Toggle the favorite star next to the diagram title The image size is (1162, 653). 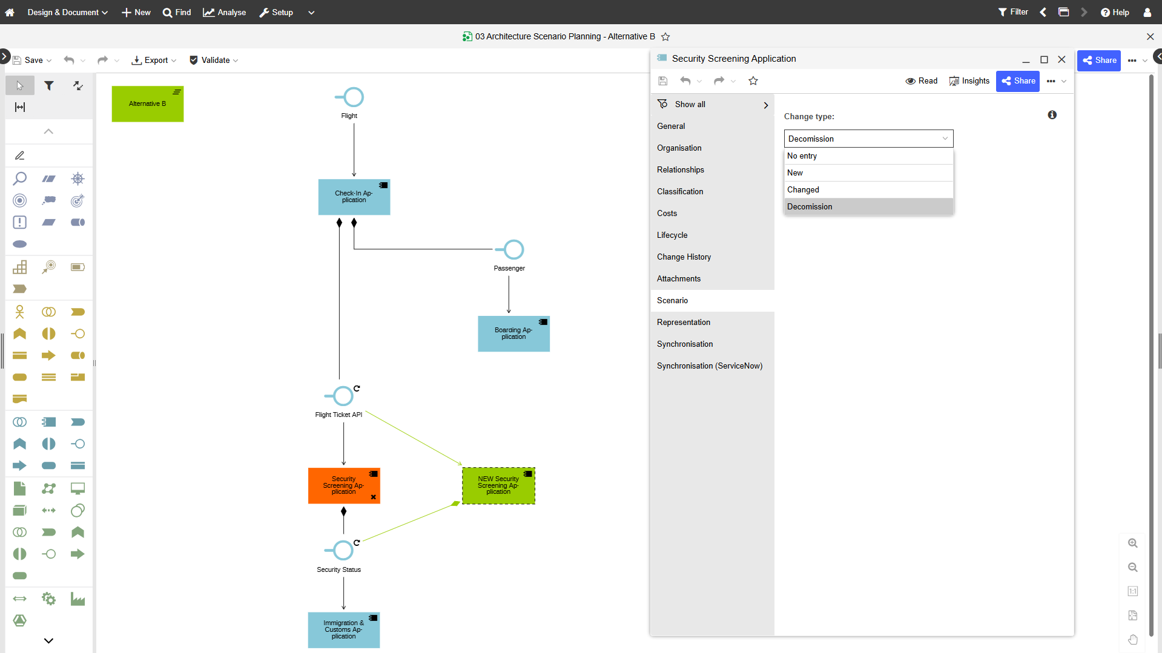click(665, 37)
